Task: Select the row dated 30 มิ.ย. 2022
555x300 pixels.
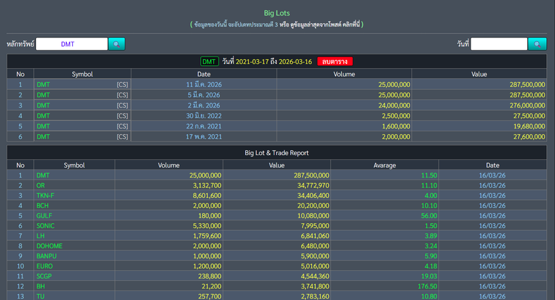Action: (x=203, y=116)
